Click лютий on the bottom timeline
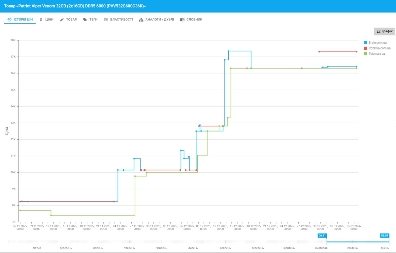This screenshot has width=396, height=253. click(37, 248)
